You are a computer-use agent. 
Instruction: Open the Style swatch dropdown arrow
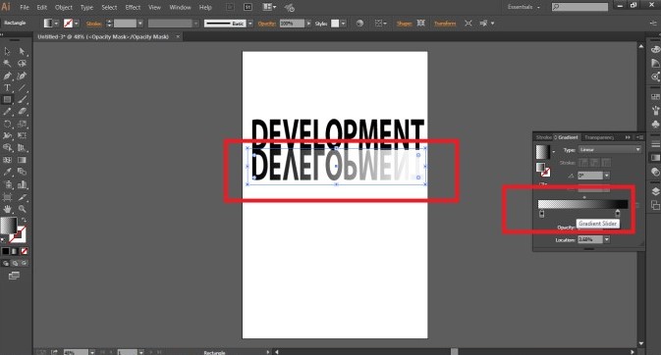tap(344, 24)
